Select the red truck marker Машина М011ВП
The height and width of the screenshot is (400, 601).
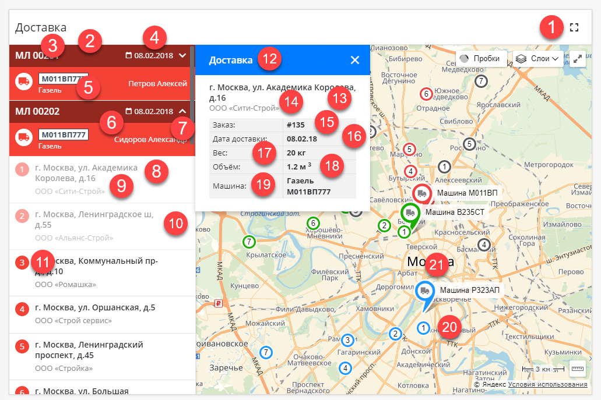421,193
